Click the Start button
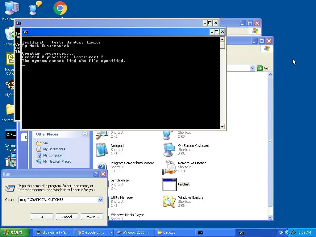Viewport: 316px width, 237px height. click(x=15, y=232)
